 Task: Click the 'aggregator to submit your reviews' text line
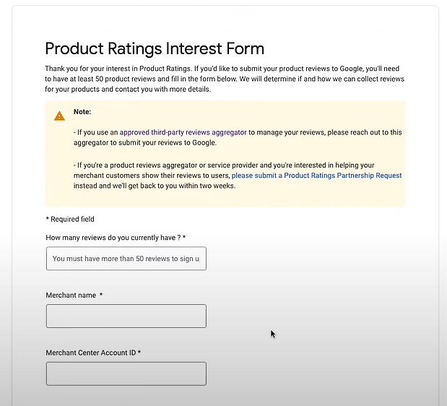[x=145, y=142]
